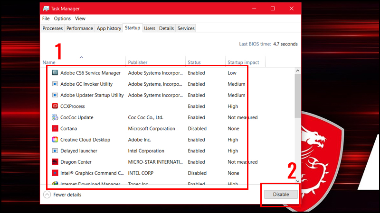Click the Adobe GC Invoker Utility icon
Viewport: 380px width, 213px height.
click(x=55, y=84)
